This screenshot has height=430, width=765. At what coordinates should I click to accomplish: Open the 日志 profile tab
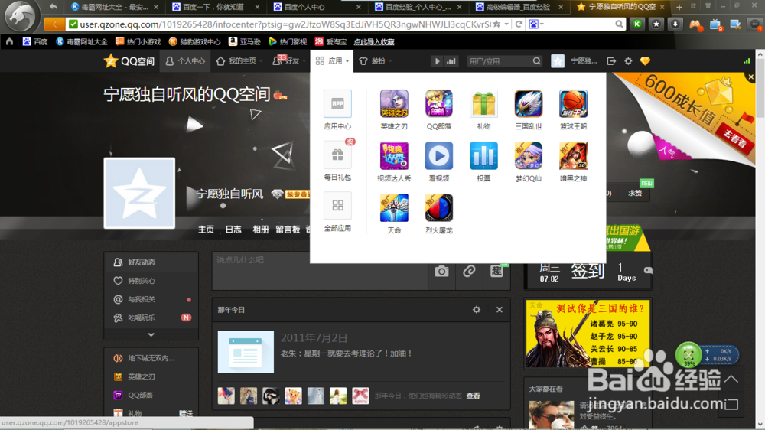point(233,230)
